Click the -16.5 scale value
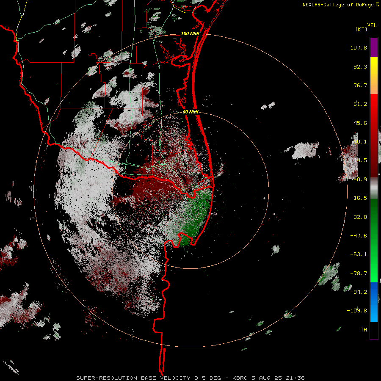 pyautogui.click(x=359, y=198)
